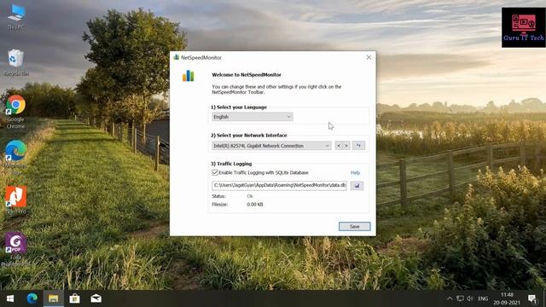Click the 'Status:' label
The height and width of the screenshot is (307, 546).
tap(219, 196)
